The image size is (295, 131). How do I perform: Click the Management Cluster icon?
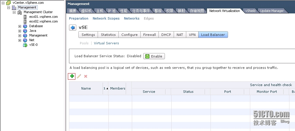click(x=20, y=12)
